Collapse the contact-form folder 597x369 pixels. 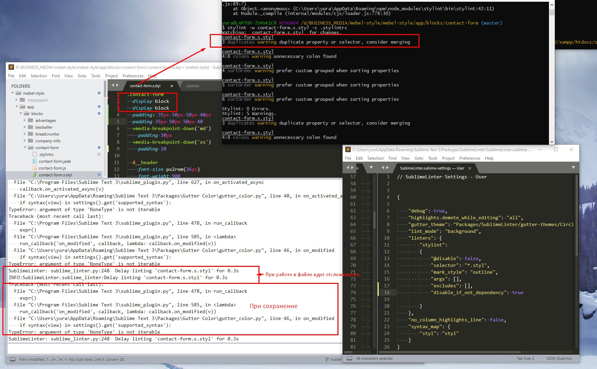[25, 147]
